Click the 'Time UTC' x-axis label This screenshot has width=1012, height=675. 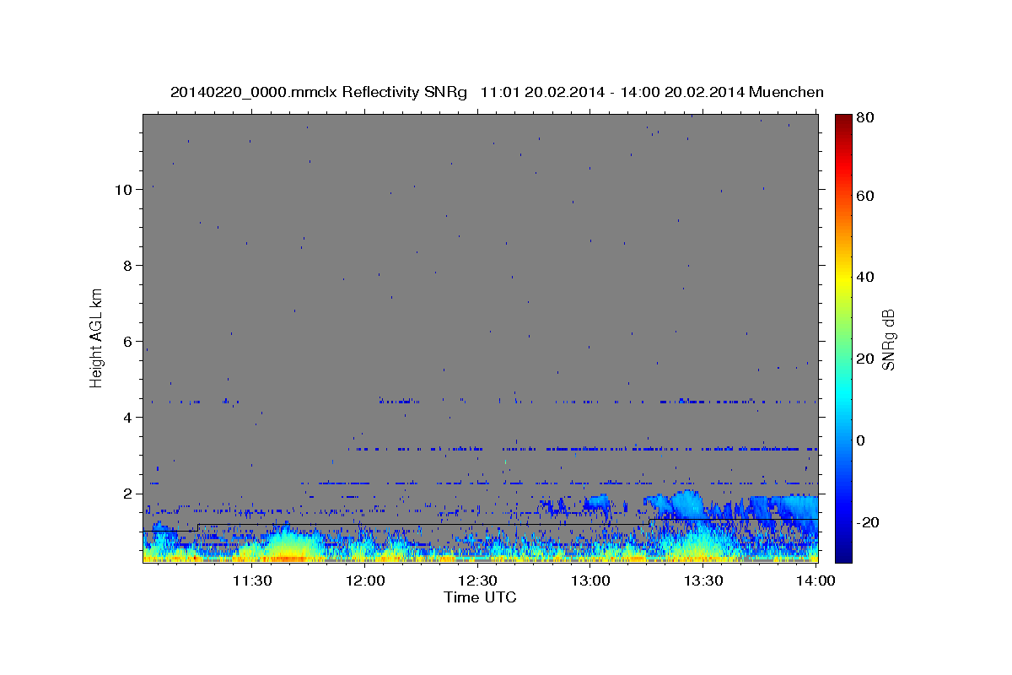click(x=480, y=597)
